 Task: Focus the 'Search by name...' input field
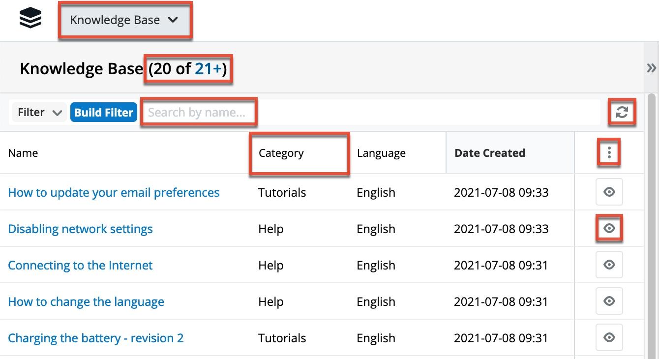click(x=199, y=113)
